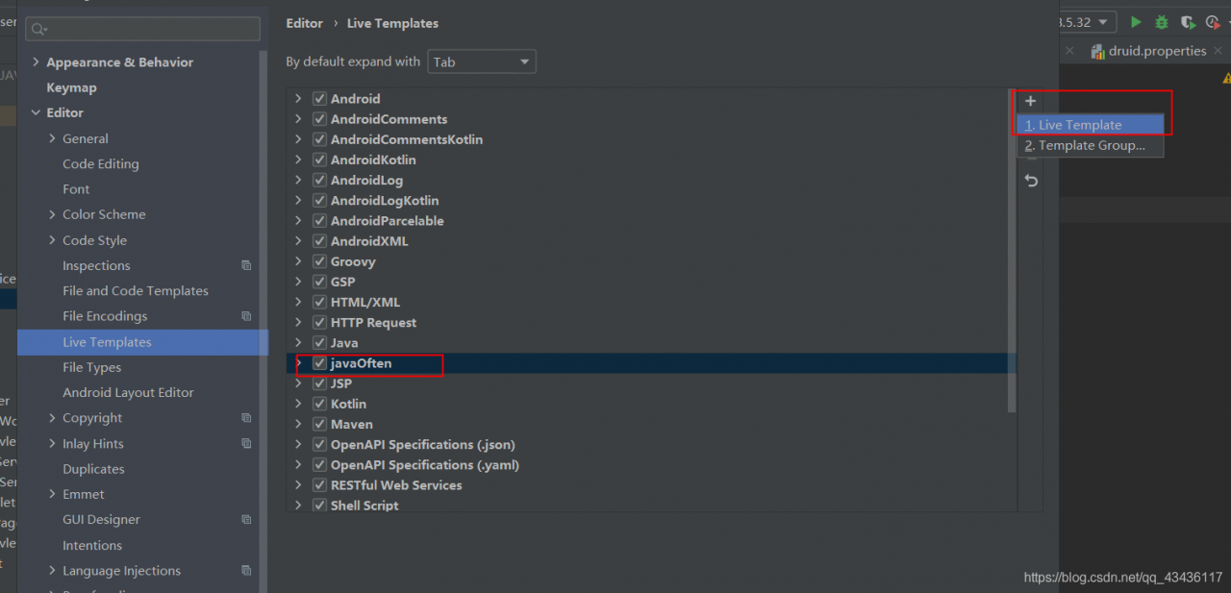Choose '2. Template Group...' menu entry

click(x=1090, y=146)
